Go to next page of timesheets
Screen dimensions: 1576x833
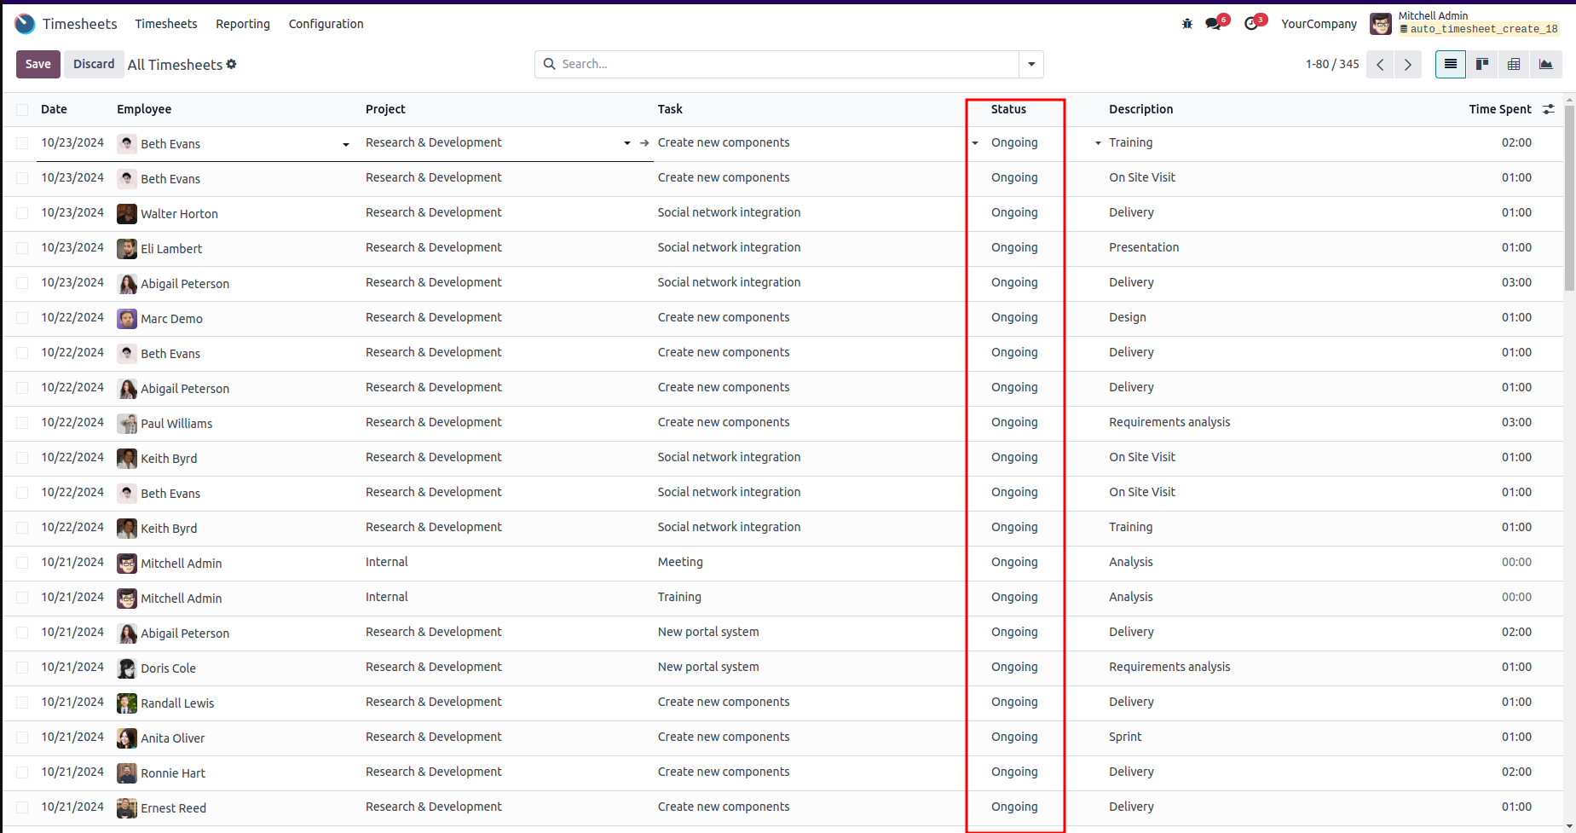point(1408,64)
